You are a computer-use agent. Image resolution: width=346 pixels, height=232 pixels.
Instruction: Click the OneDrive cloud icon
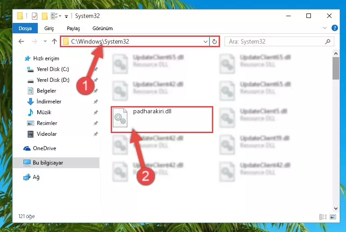[27, 148]
